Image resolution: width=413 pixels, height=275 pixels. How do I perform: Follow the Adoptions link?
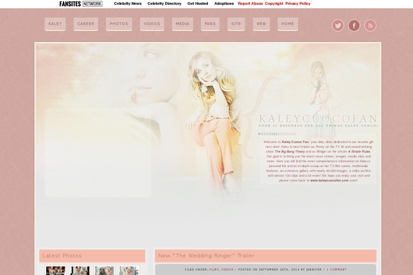[224, 3]
